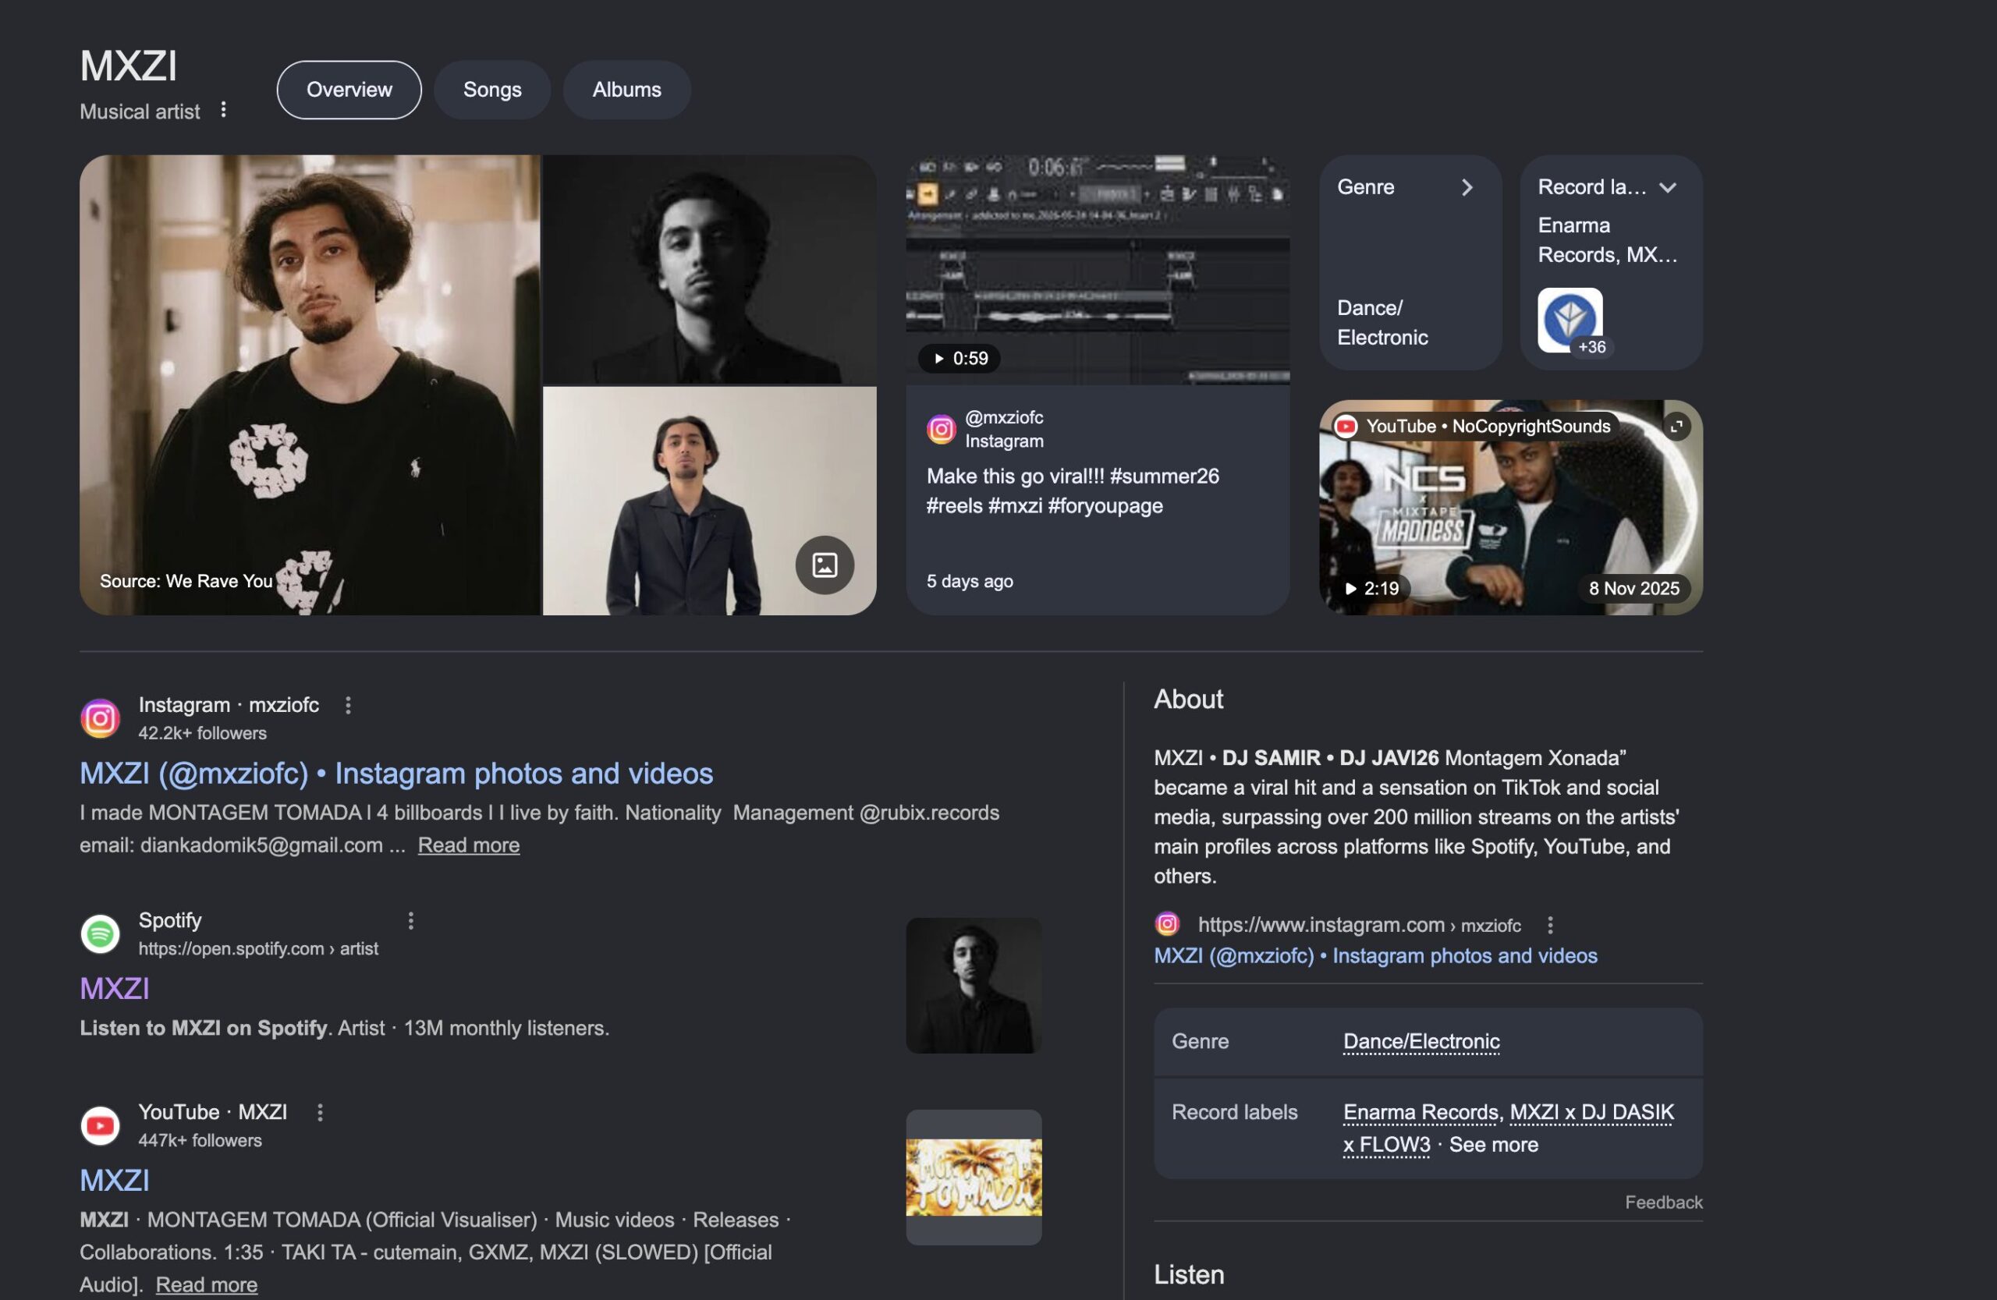Screen dimensions: 1997x1300
Task: Open MXZI (@mxziofc) Instagram photos and videos link
Action: pyautogui.click(x=396, y=774)
